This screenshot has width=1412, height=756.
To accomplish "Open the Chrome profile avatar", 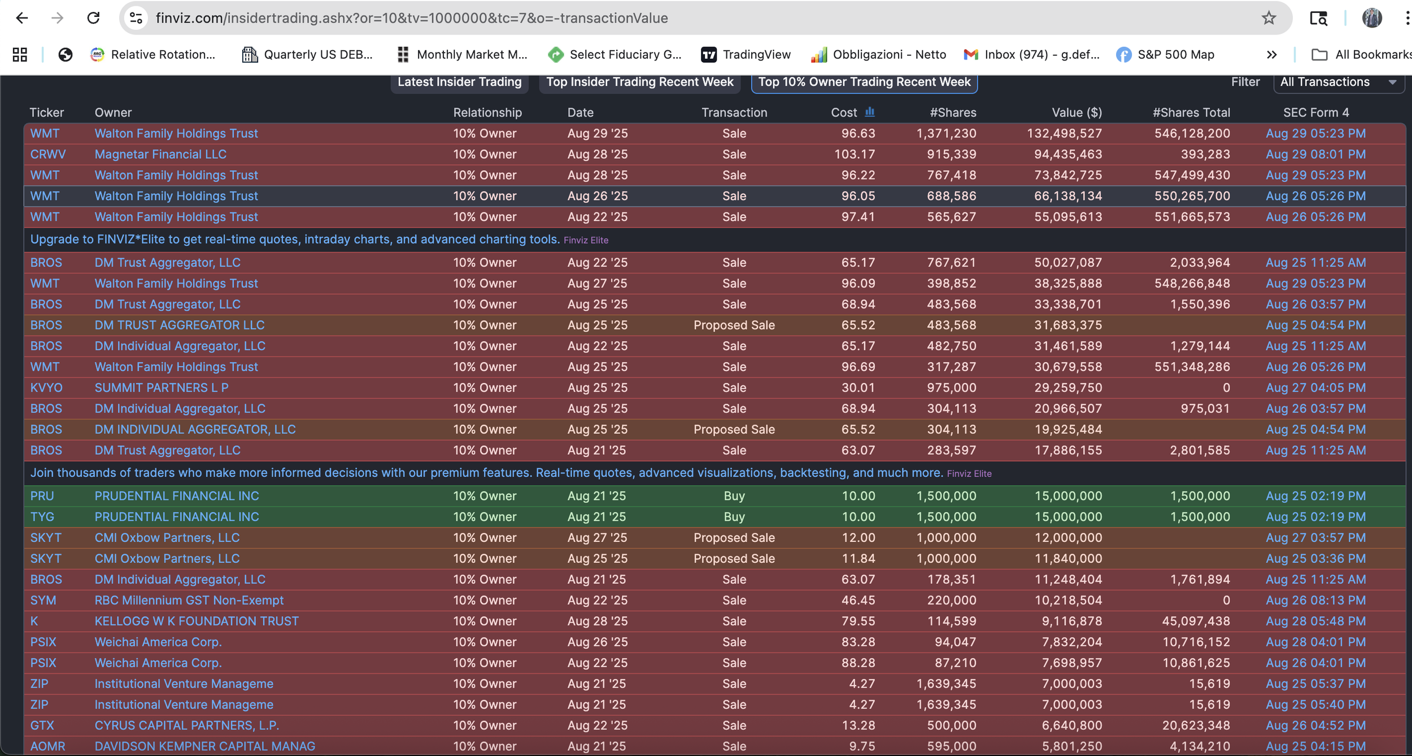I will 1372,18.
